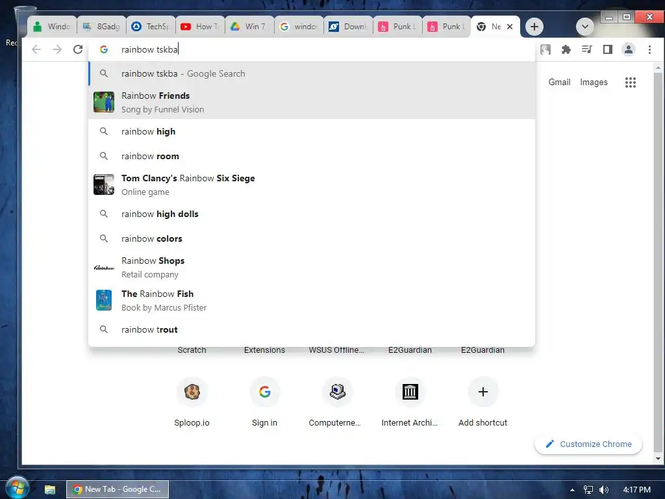The width and height of the screenshot is (665, 499).
Task: Click in the address bar text field
Action: click(312, 49)
